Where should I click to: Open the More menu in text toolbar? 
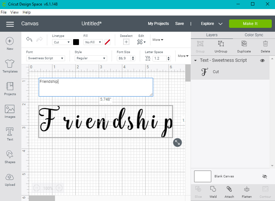point(183,56)
